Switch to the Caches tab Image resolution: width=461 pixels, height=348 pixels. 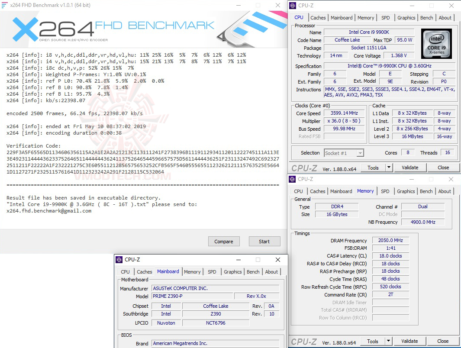(318, 17)
